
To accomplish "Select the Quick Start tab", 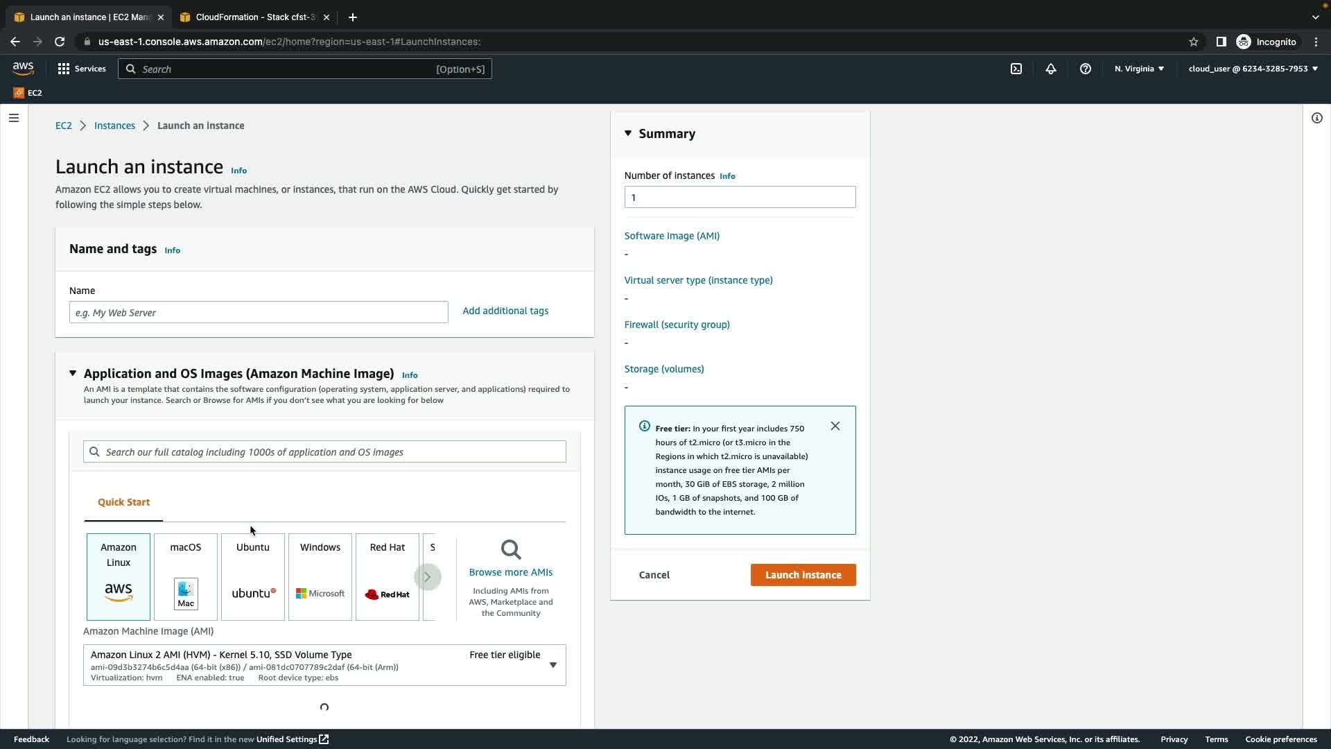I will pyautogui.click(x=123, y=502).
